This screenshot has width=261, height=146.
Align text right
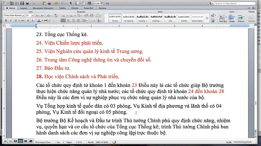tap(73, 20)
